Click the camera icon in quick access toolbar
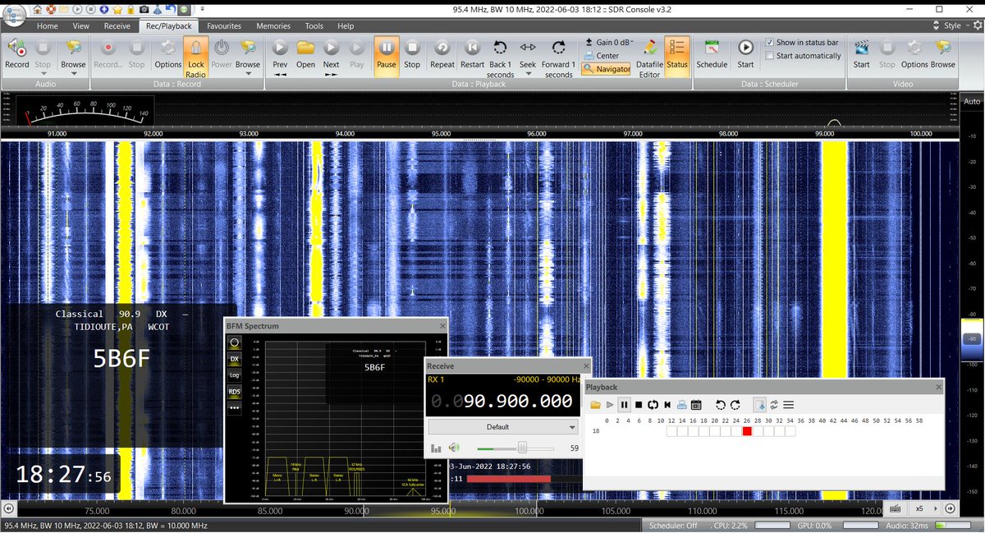Viewport: 985px width, 533px height. pos(144,9)
